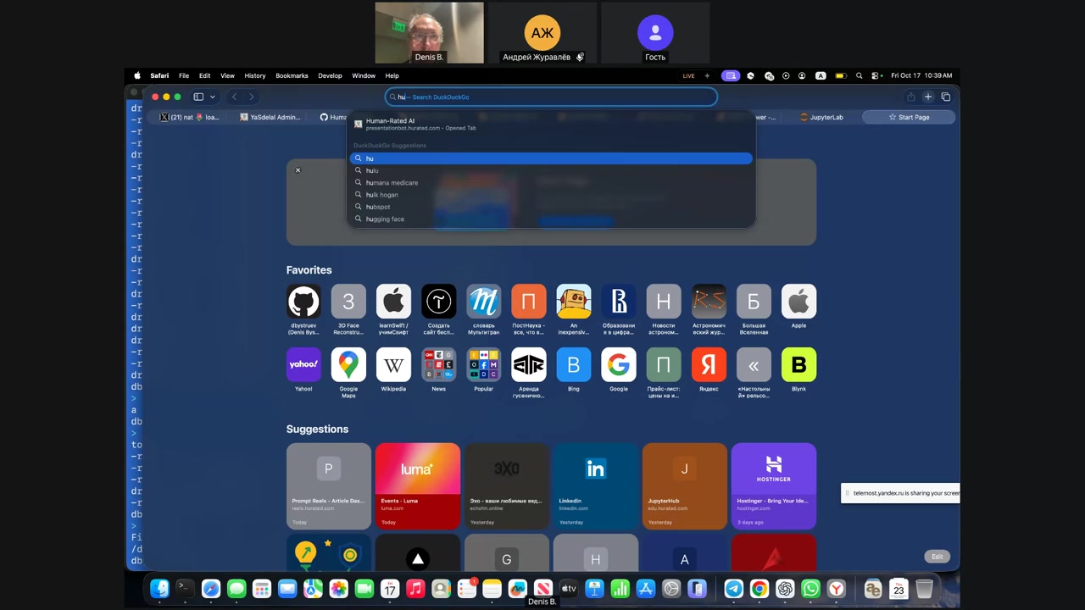Viewport: 1085px width, 610px height.
Task: Open Telegram from the Dock
Action: 734,589
